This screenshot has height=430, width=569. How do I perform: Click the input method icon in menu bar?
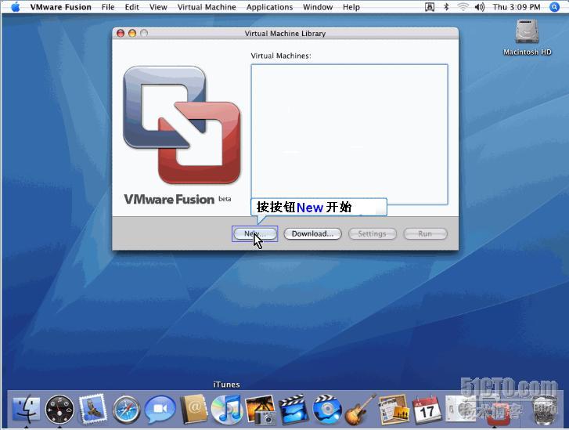click(430, 7)
